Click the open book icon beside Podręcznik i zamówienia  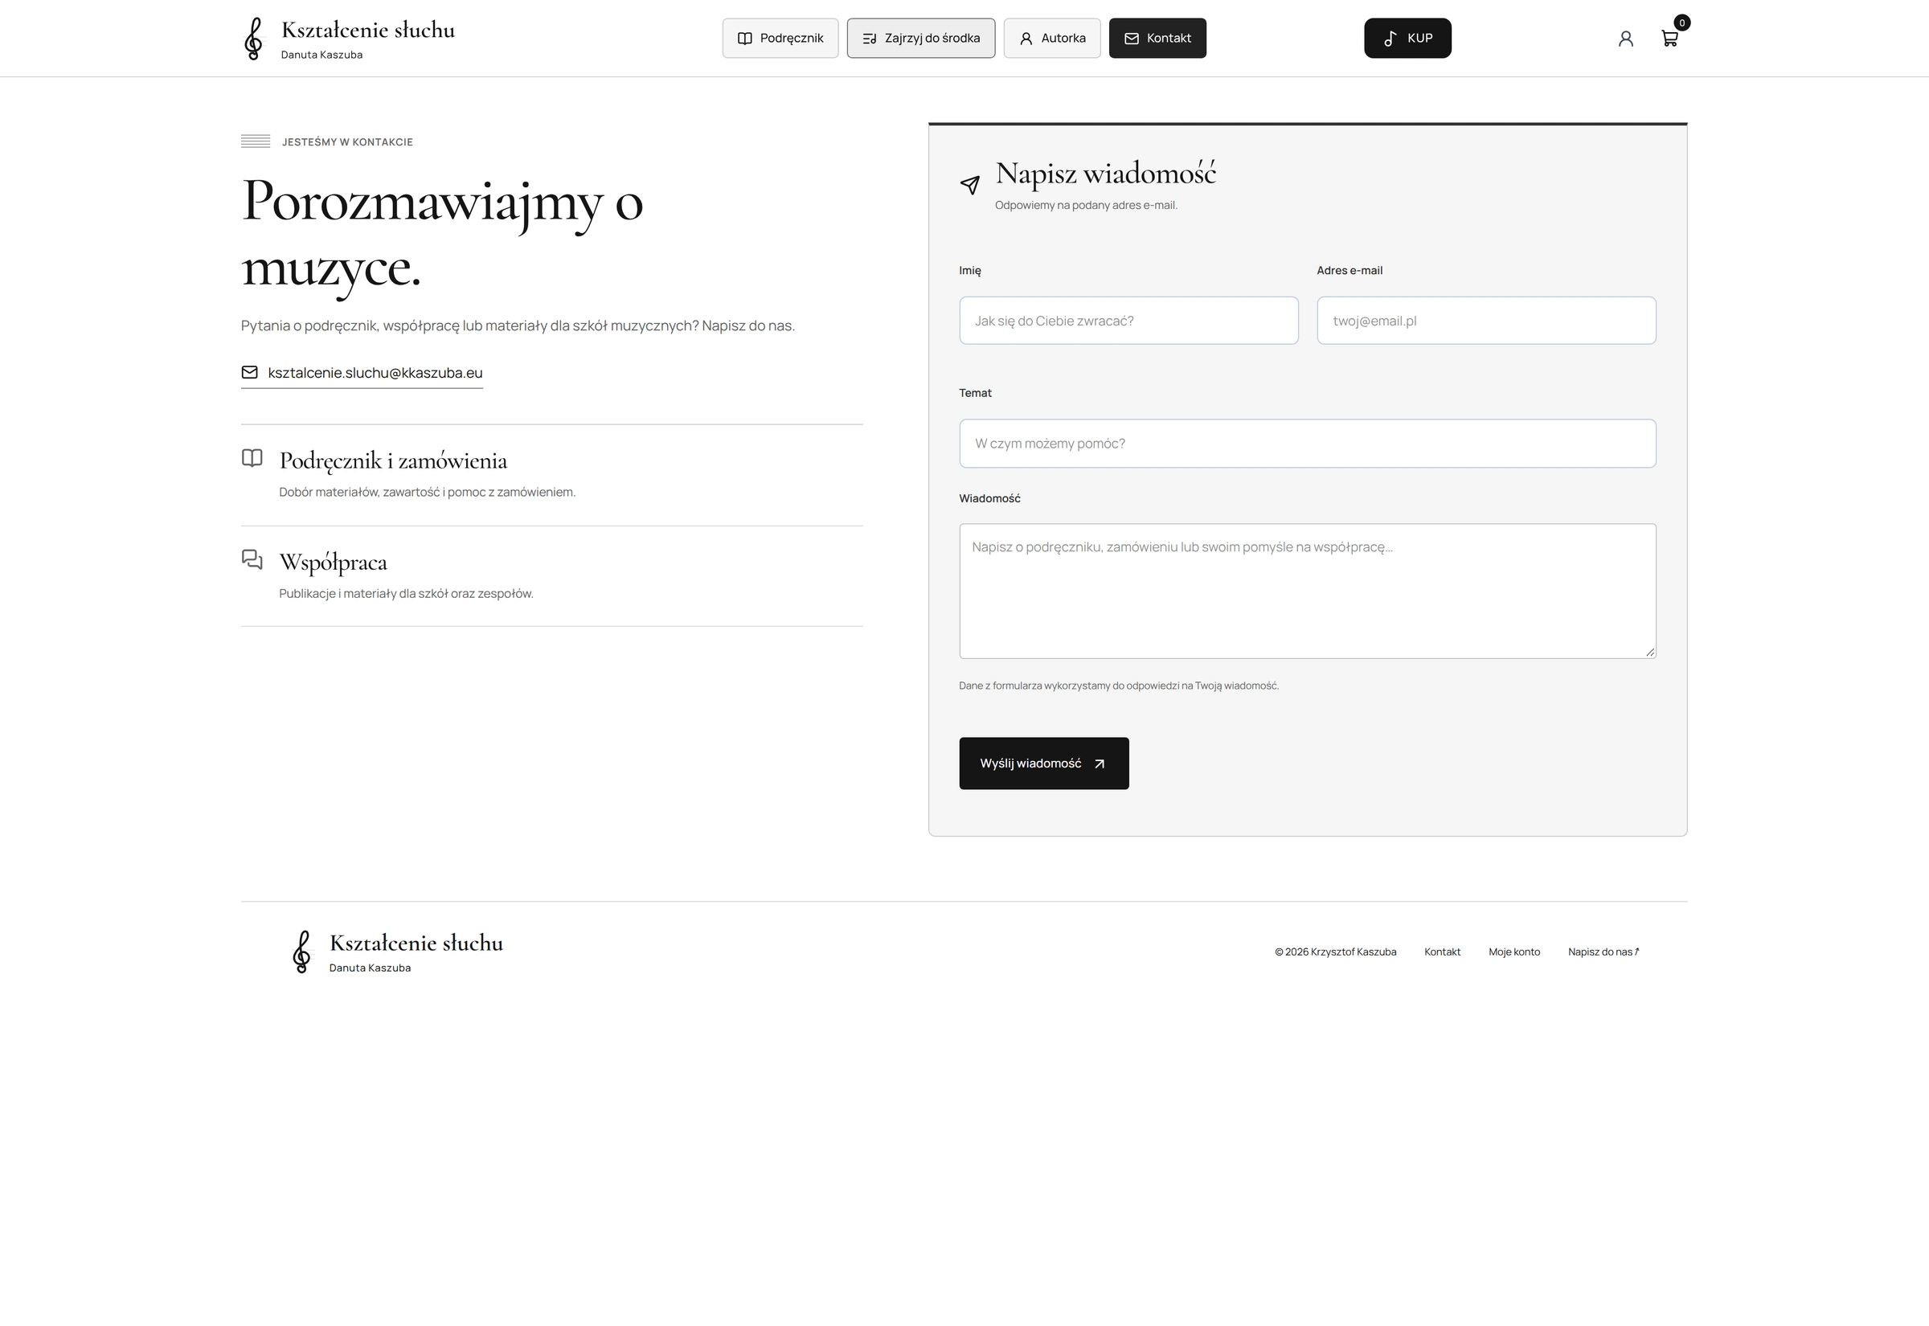click(x=252, y=458)
